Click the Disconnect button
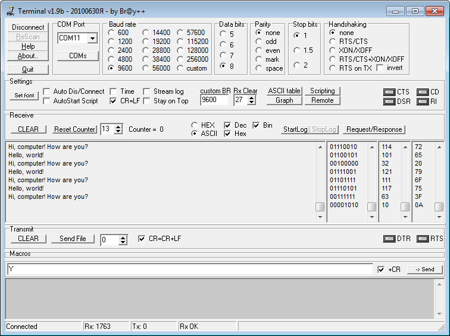The image size is (450, 336). point(28,27)
